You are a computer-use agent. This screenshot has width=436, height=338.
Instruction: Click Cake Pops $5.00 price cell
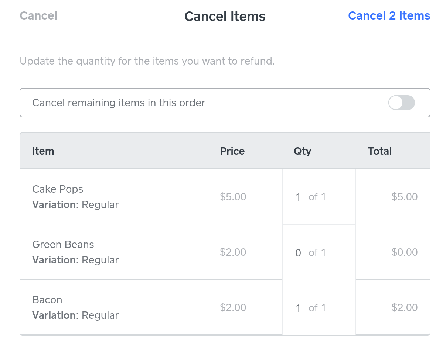[x=233, y=197]
